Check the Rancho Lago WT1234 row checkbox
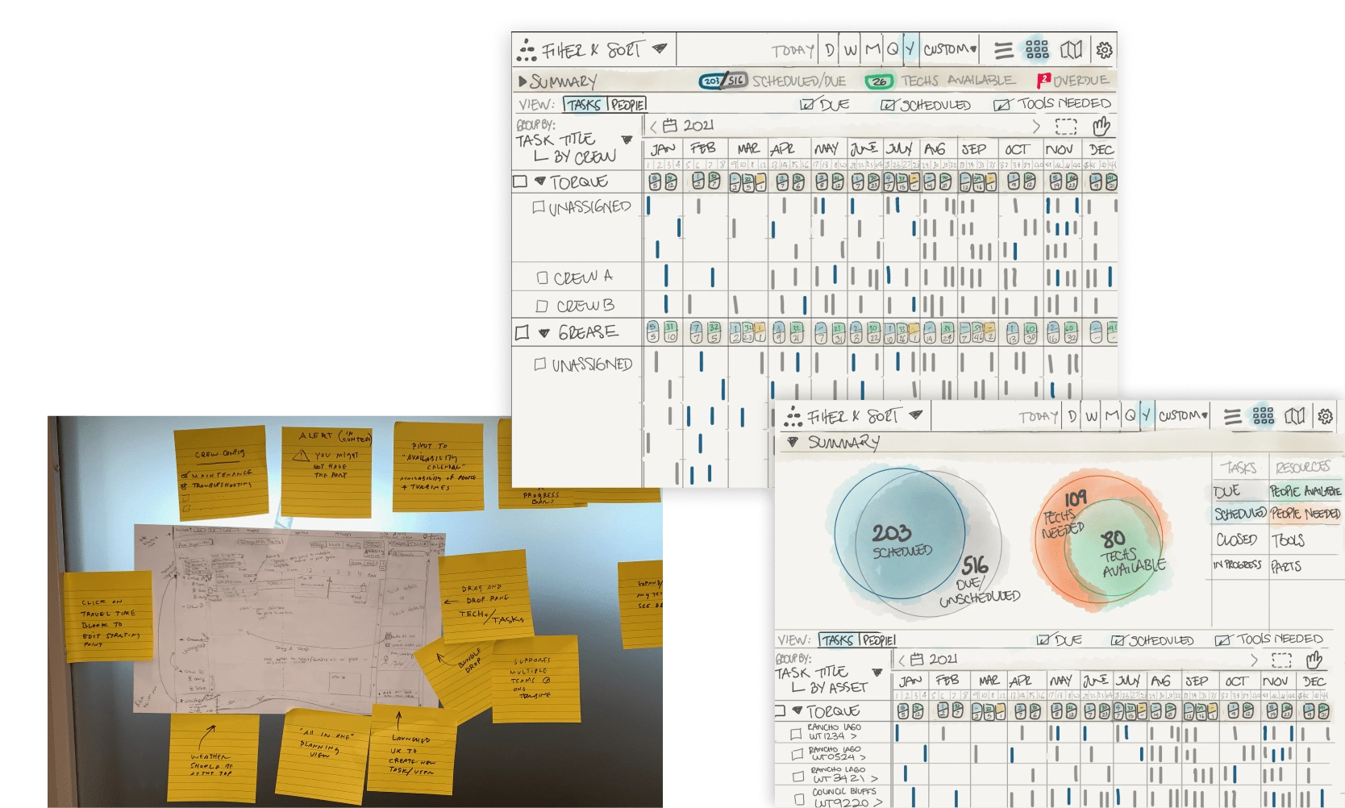 (x=796, y=734)
